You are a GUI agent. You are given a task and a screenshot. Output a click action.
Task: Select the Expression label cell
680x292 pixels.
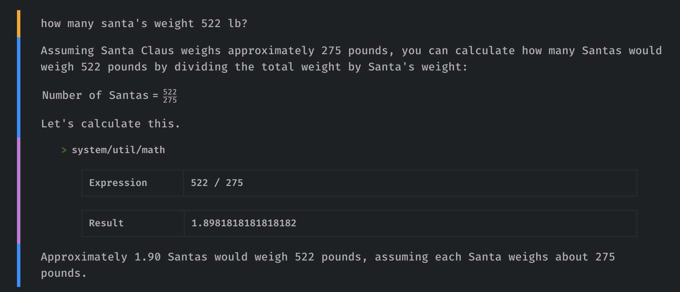[x=133, y=183]
